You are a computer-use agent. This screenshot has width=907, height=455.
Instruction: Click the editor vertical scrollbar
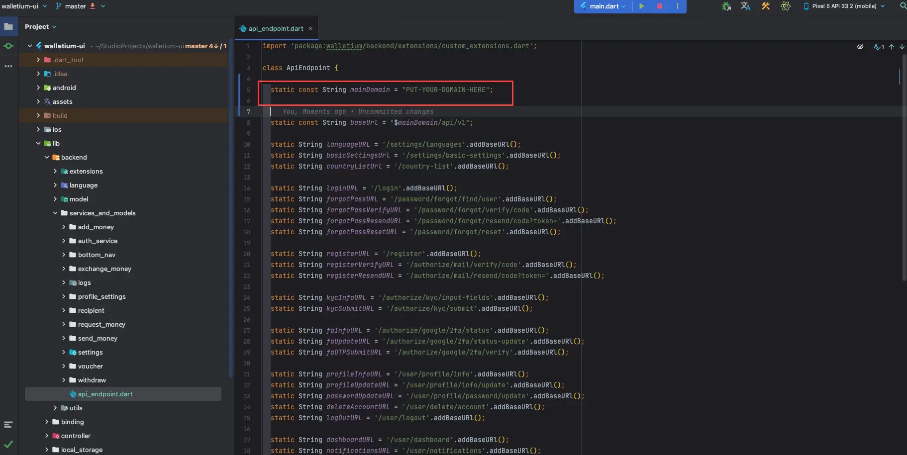904,167
